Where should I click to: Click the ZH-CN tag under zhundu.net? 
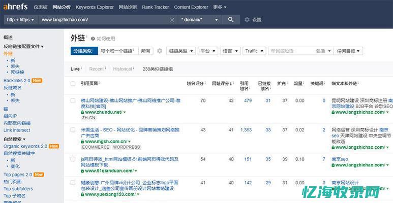point(88,118)
